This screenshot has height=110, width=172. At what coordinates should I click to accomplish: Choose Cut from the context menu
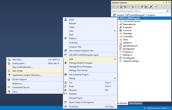(90, 83)
